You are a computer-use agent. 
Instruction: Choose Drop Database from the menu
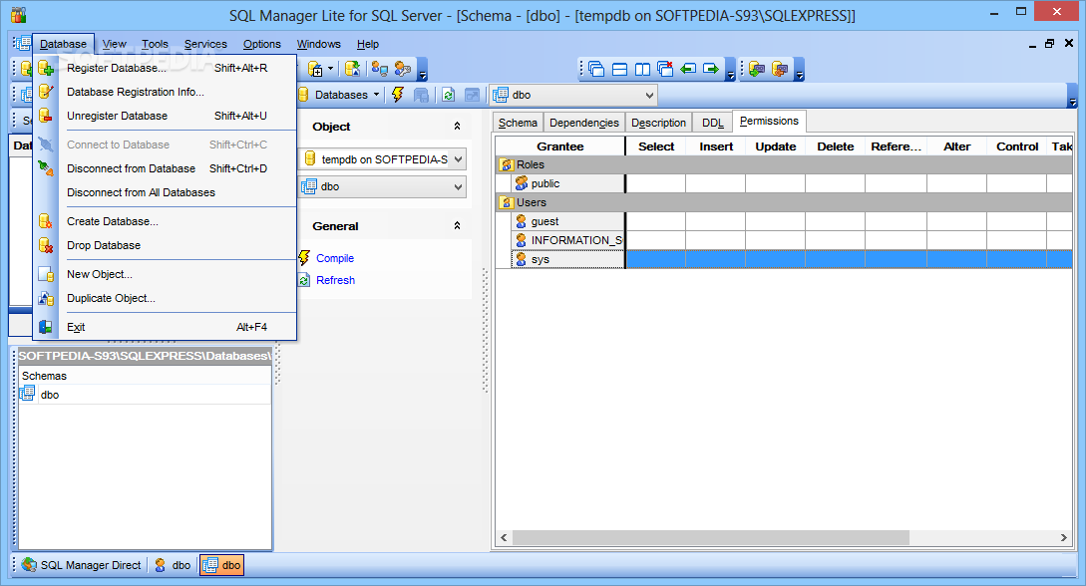coord(165,245)
